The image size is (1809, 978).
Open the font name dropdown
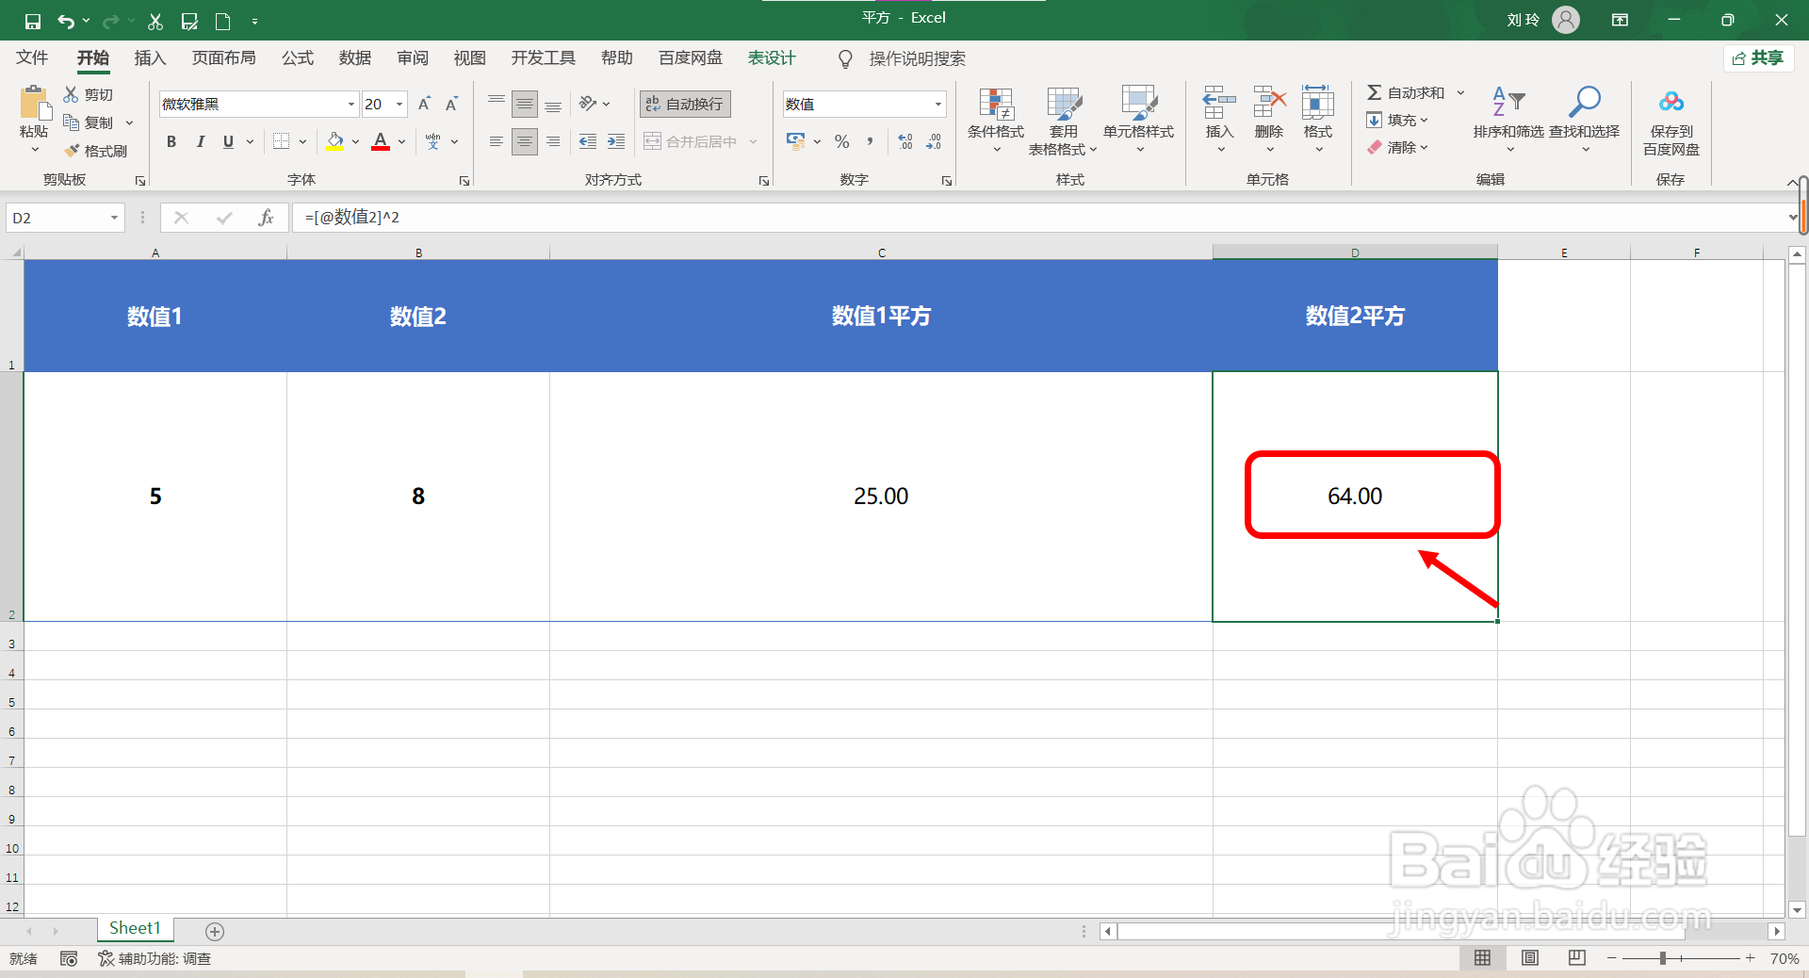(350, 104)
